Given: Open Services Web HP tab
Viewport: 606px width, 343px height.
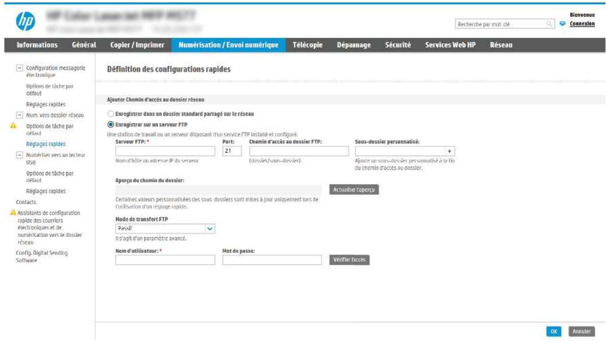Looking at the screenshot, I should point(450,45).
